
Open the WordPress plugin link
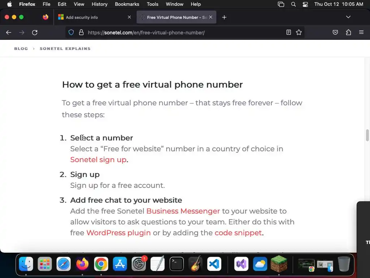click(x=119, y=233)
